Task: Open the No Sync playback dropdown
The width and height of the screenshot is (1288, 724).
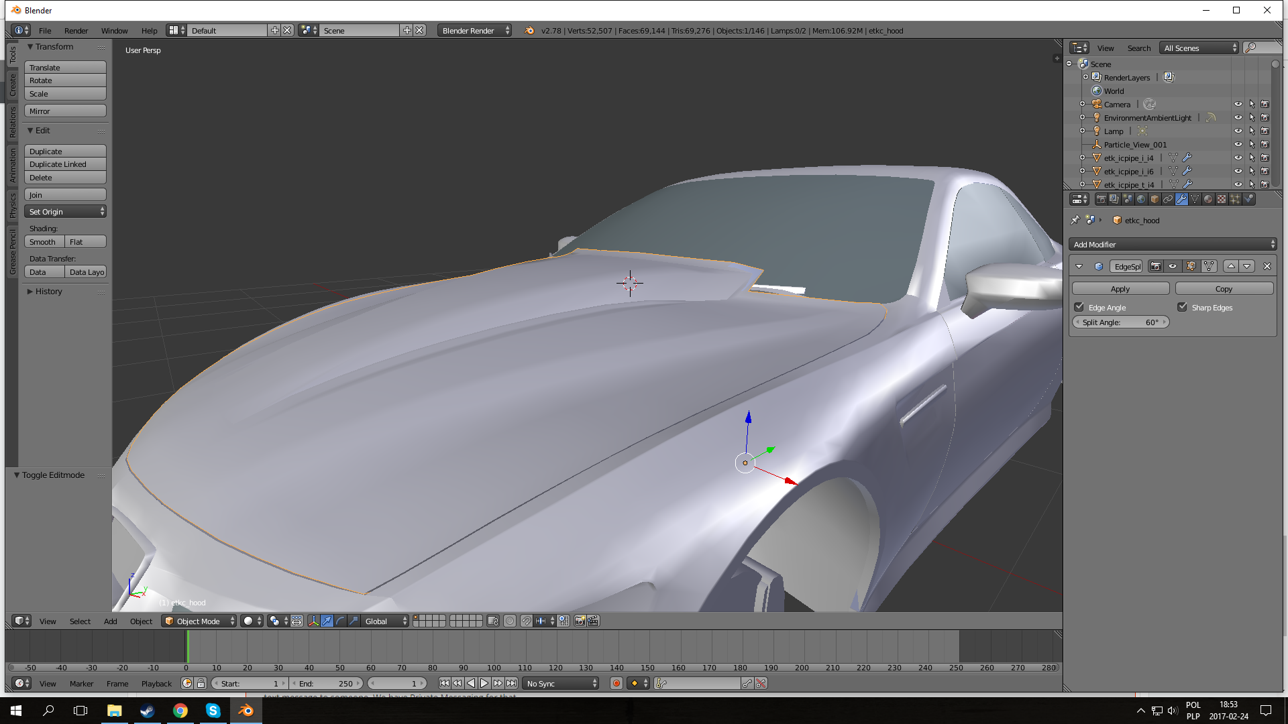Action: coord(561,683)
